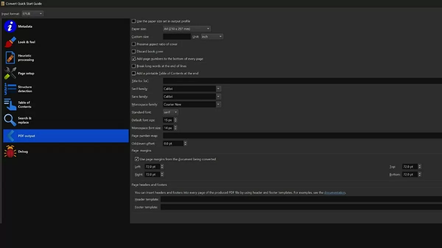Select the Table of Contents icon
This screenshot has height=248, width=442.
(10, 105)
